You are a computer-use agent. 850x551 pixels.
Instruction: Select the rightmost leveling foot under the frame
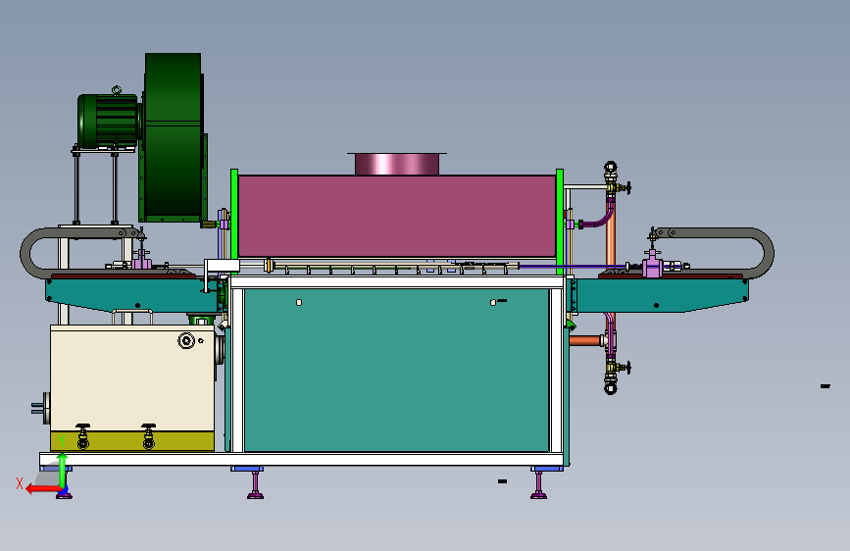(x=539, y=485)
